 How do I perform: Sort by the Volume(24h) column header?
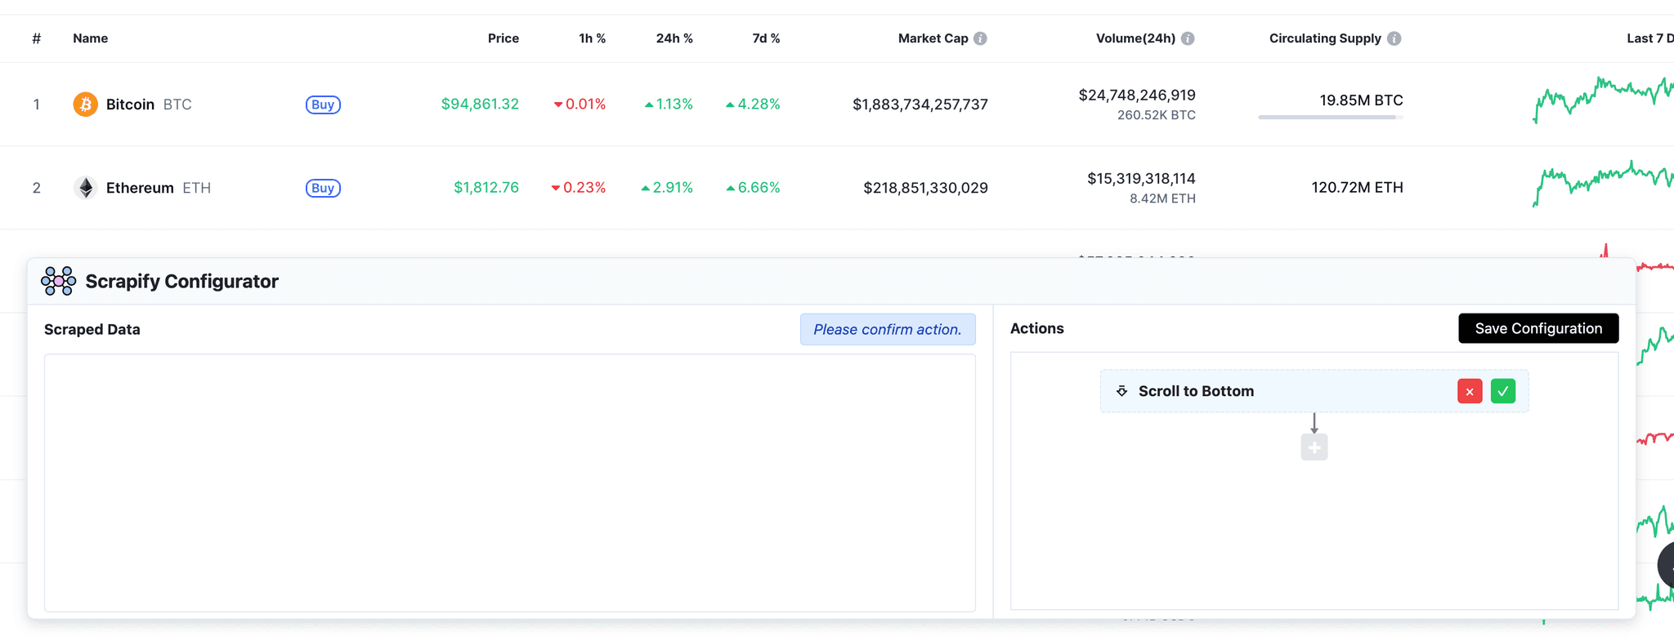1135,38
